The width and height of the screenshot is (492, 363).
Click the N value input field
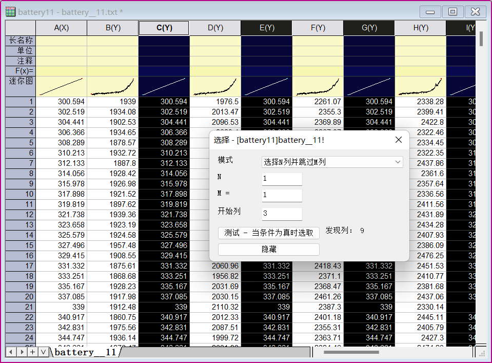click(x=282, y=179)
